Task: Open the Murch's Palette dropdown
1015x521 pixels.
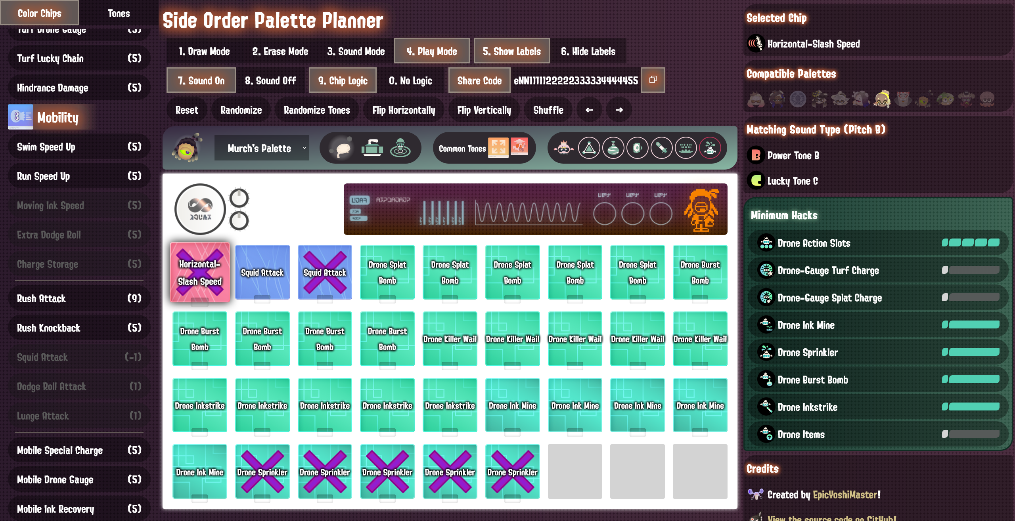Action: [262, 148]
